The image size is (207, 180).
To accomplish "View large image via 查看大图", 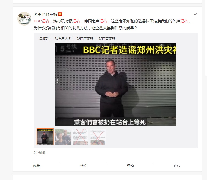I will coord(63,38).
